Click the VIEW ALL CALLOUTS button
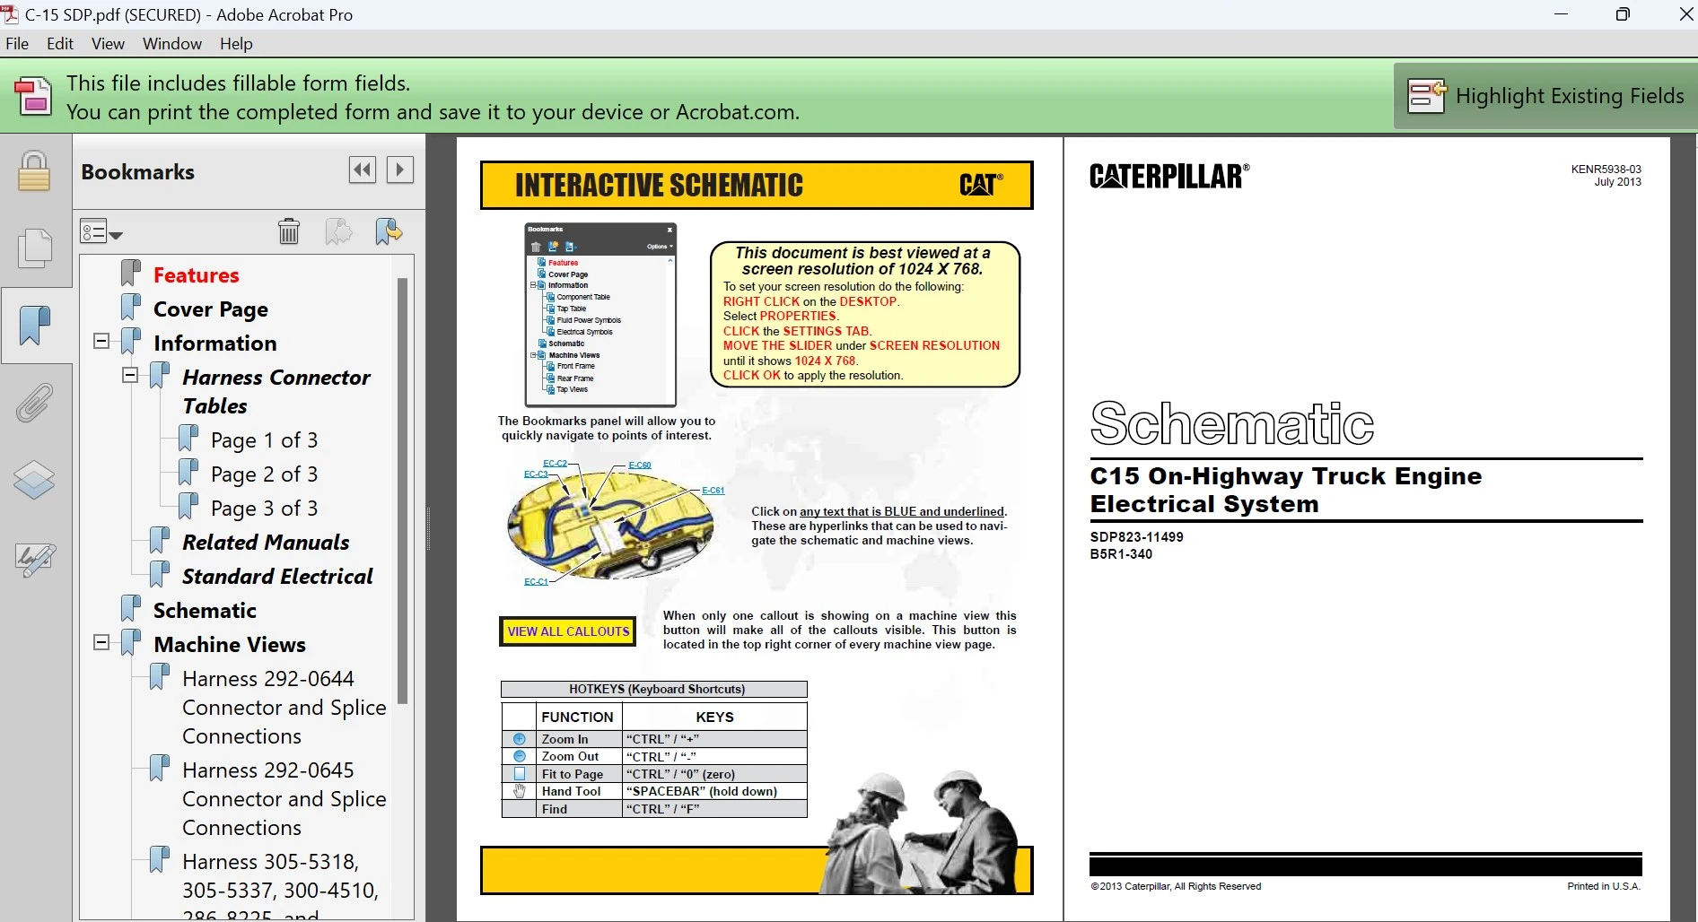This screenshot has height=922, width=1698. [x=568, y=631]
